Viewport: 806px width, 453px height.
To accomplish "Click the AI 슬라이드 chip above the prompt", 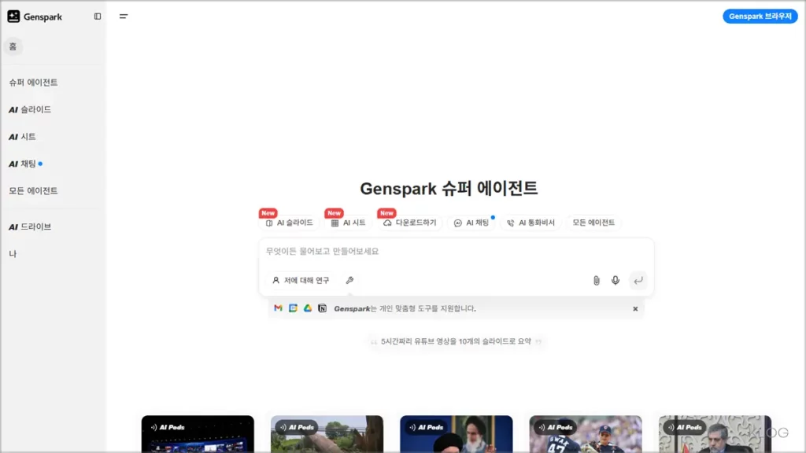I will (x=290, y=223).
